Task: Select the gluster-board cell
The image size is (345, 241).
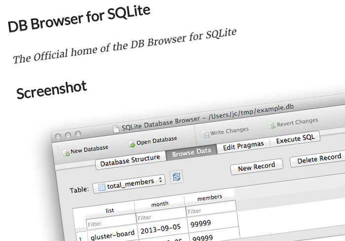Action: 112,235
